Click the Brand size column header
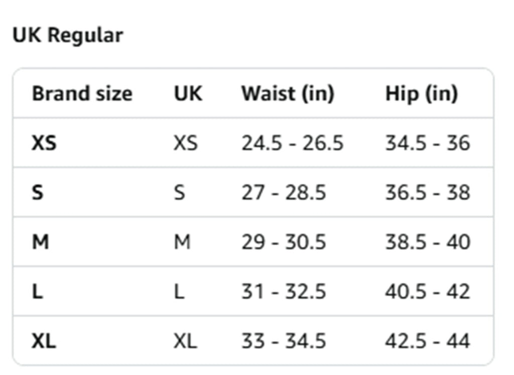 82,94
